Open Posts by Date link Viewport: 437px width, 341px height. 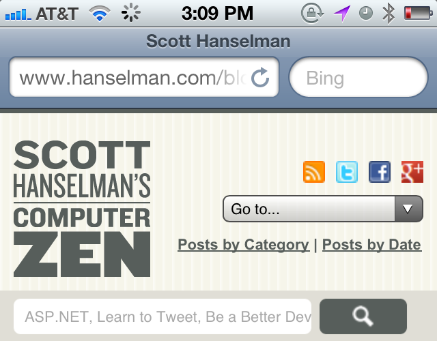[371, 245]
